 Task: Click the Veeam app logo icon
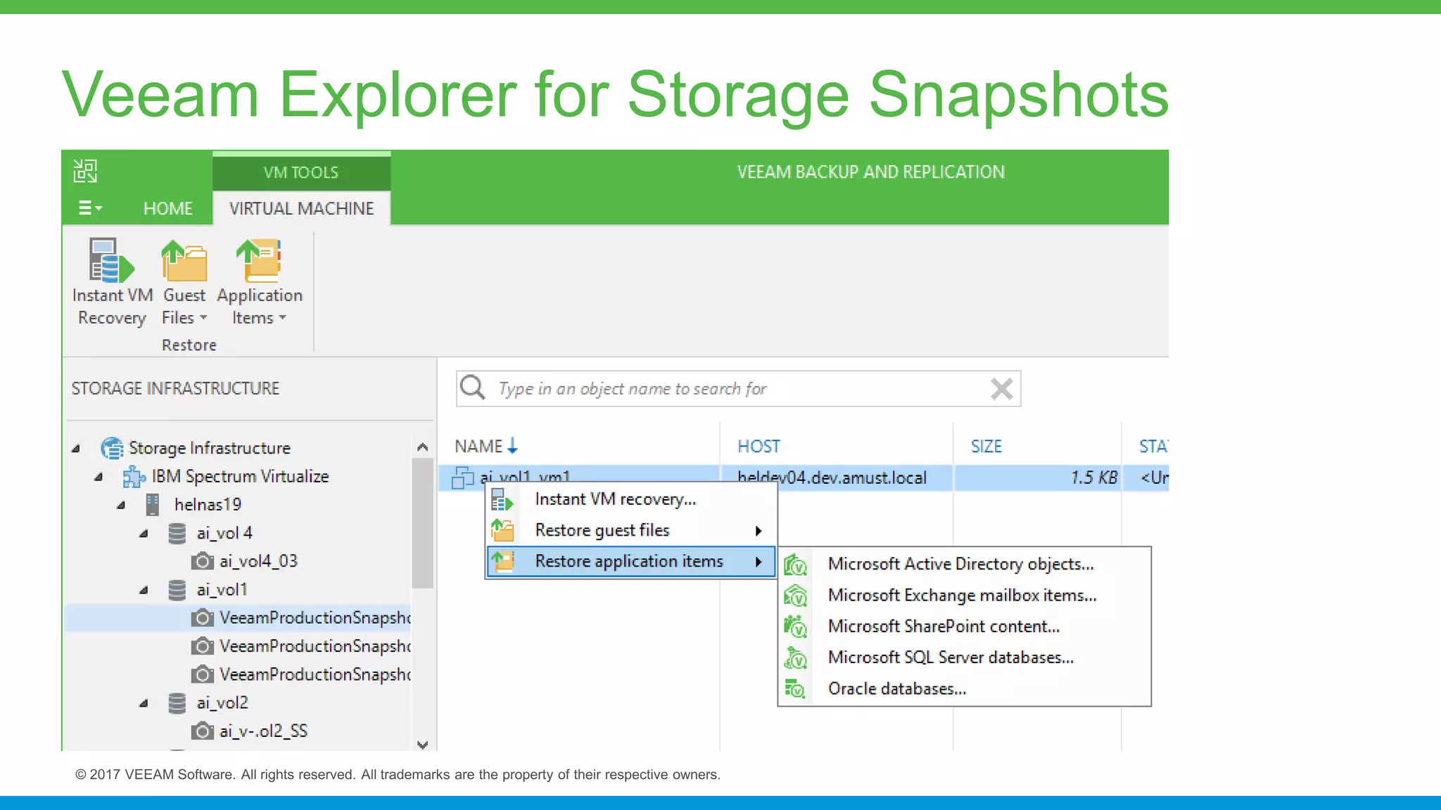point(85,171)
